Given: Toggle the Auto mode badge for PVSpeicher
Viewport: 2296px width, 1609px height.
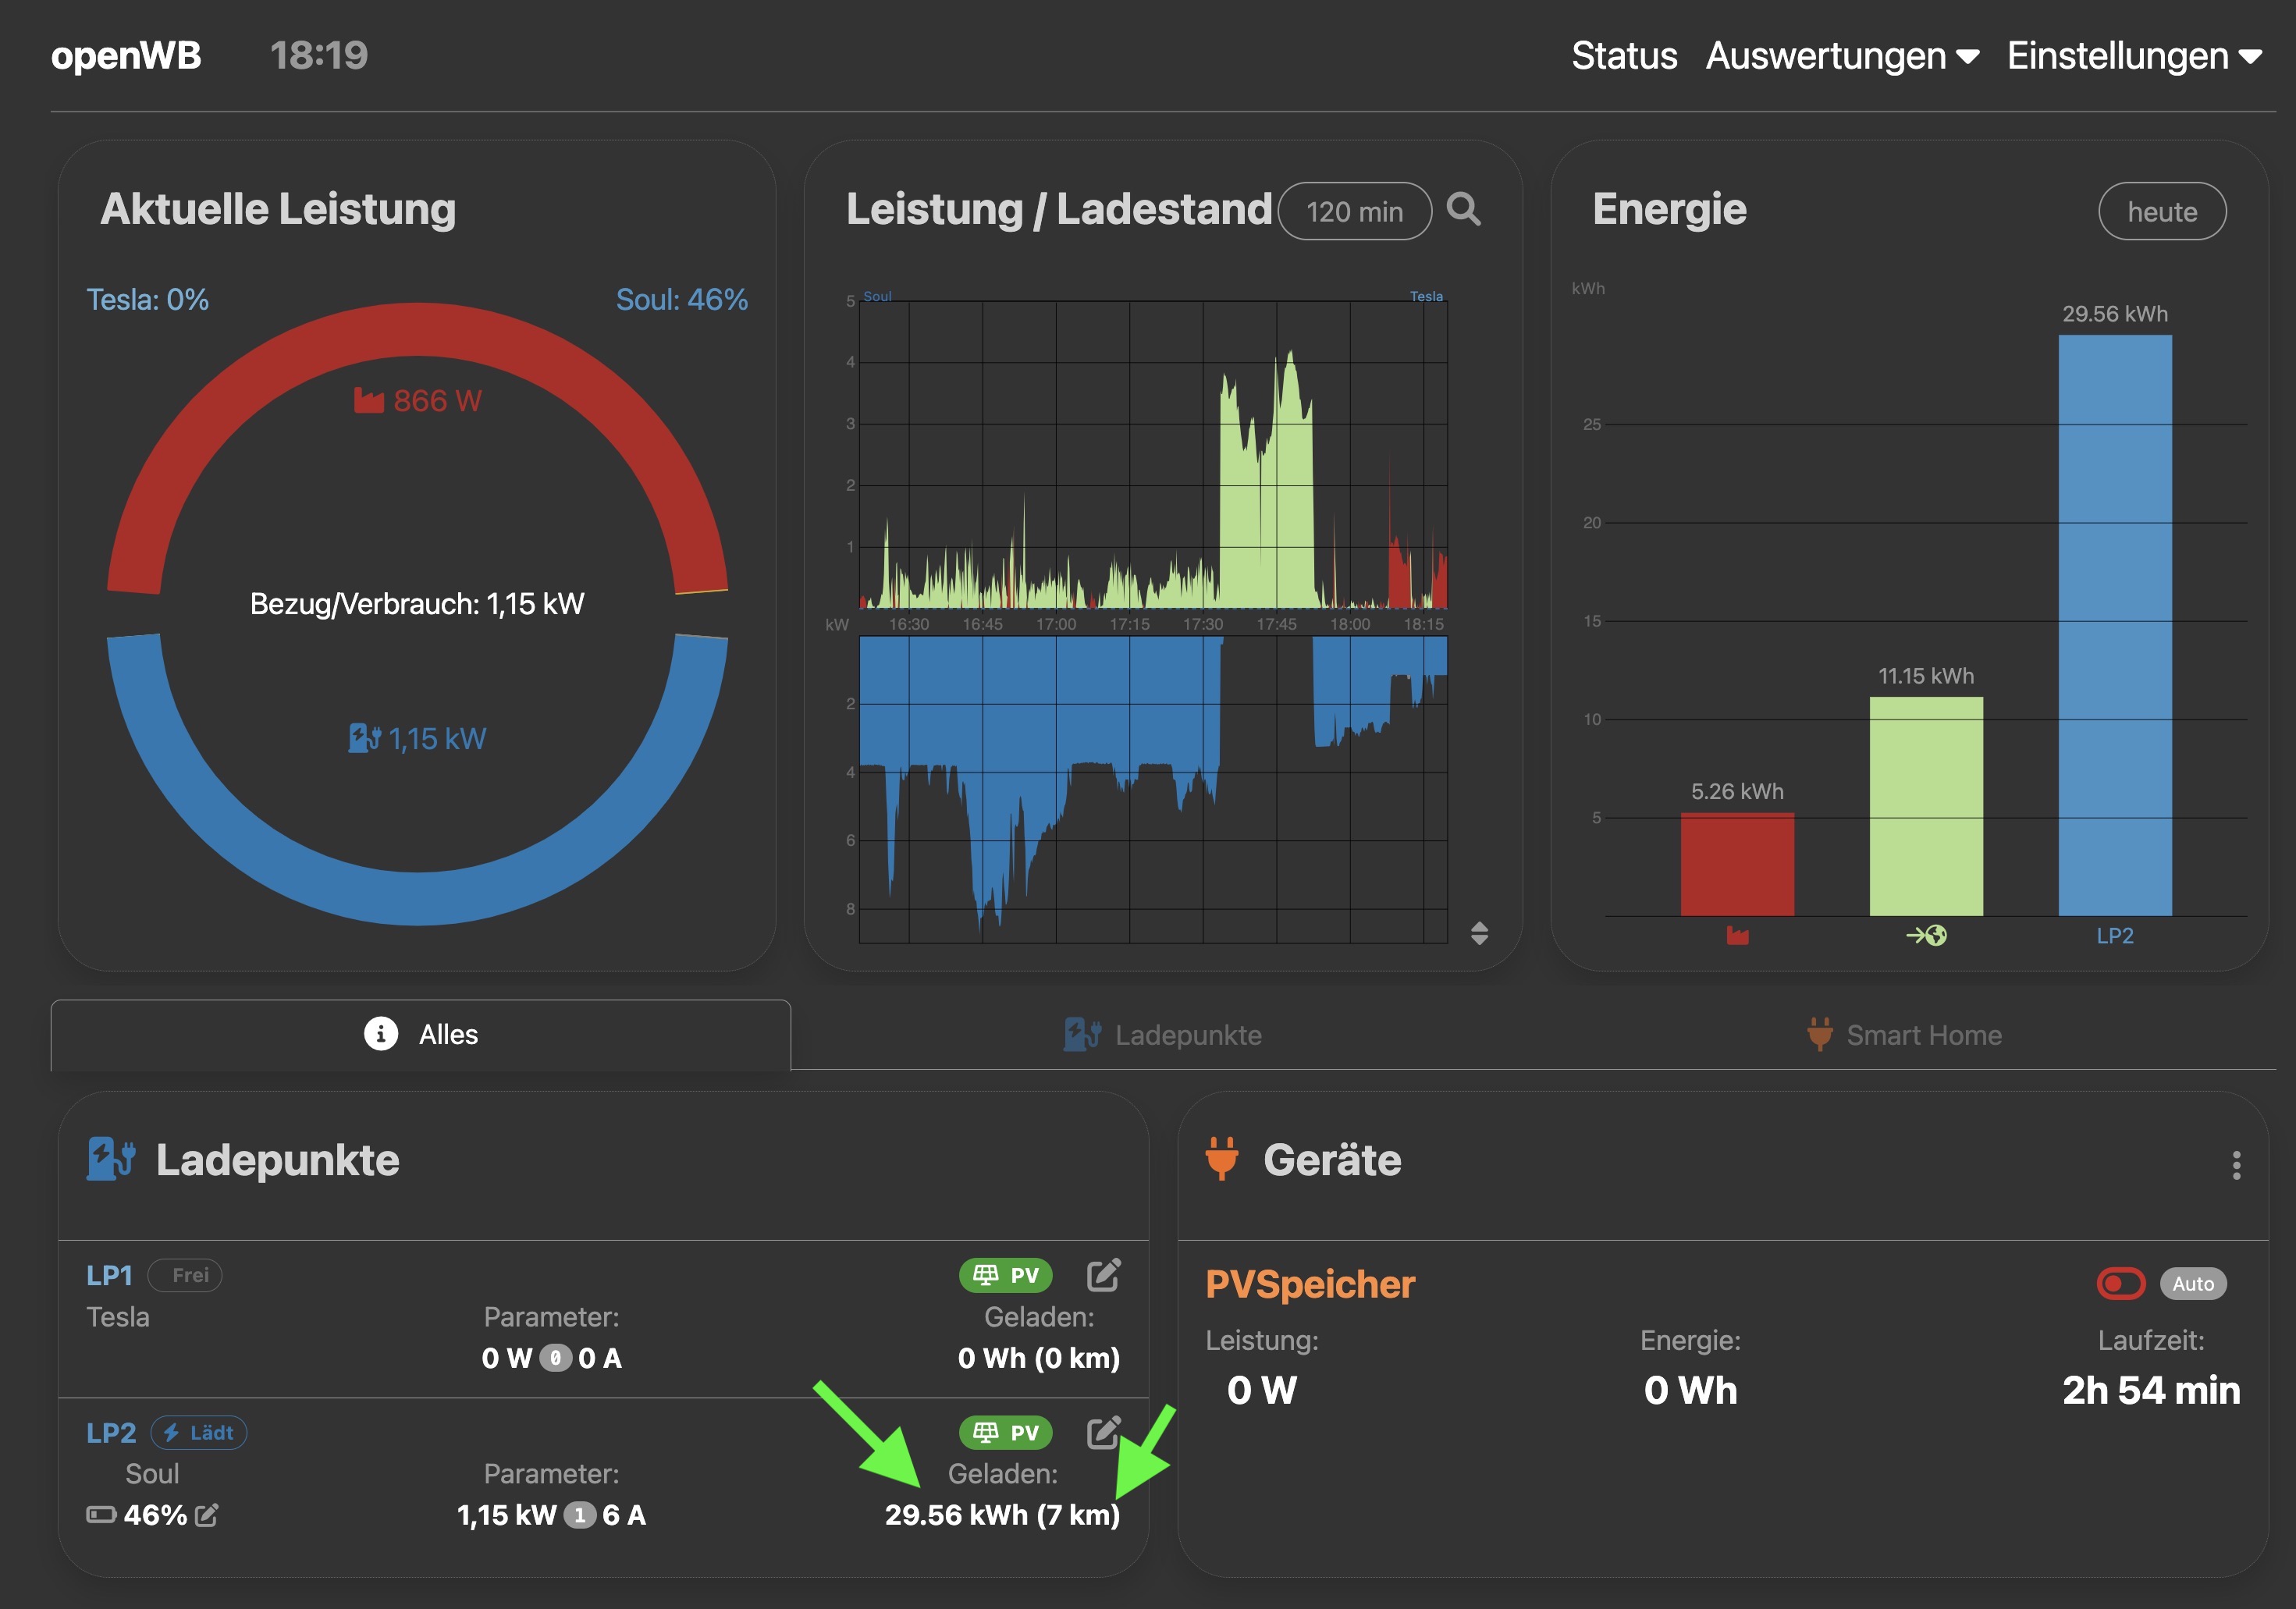Looking at the screenshot, I should coord(2192,1283).
